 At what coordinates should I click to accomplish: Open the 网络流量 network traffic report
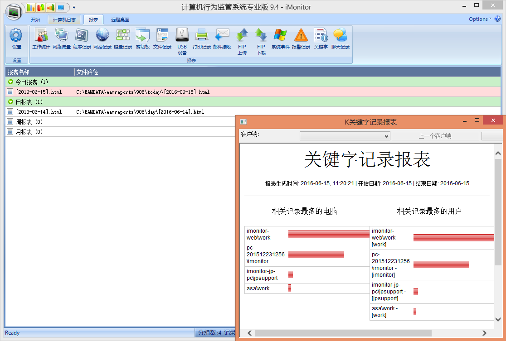(61, 39)
